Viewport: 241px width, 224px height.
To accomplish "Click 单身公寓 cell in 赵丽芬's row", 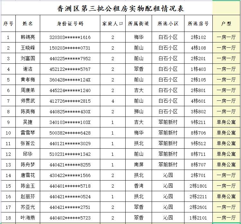I will point(226,197).
